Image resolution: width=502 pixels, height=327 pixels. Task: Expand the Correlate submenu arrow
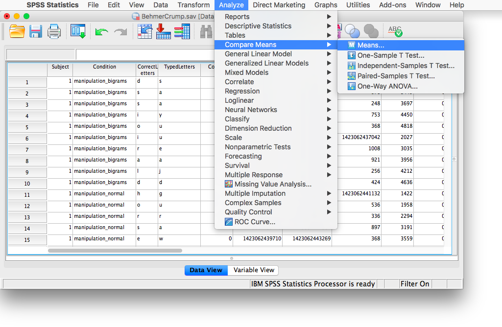pyautogui.click(x=329, y=82)
